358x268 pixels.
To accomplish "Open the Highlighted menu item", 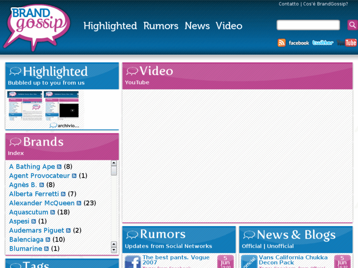I will pyautogui.click(x=110, y=26).
